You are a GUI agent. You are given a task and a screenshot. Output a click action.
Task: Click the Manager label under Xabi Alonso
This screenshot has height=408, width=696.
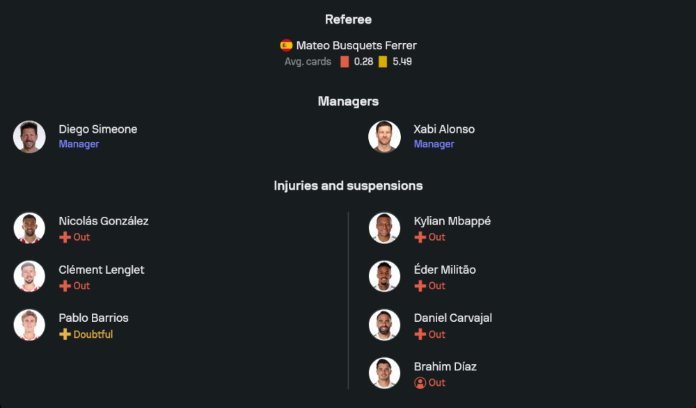point(434,145)
